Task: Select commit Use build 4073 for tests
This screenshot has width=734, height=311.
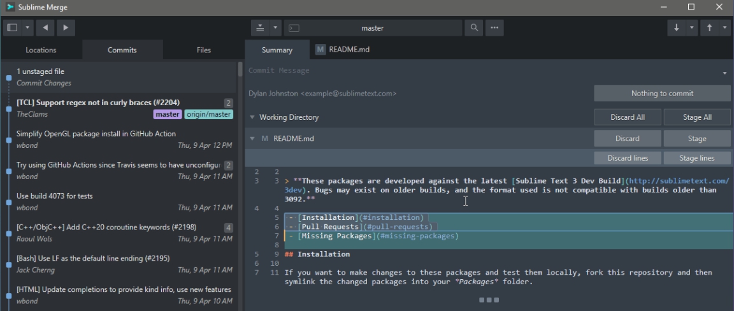Action: pyautogui.click(x=119, y=202)
